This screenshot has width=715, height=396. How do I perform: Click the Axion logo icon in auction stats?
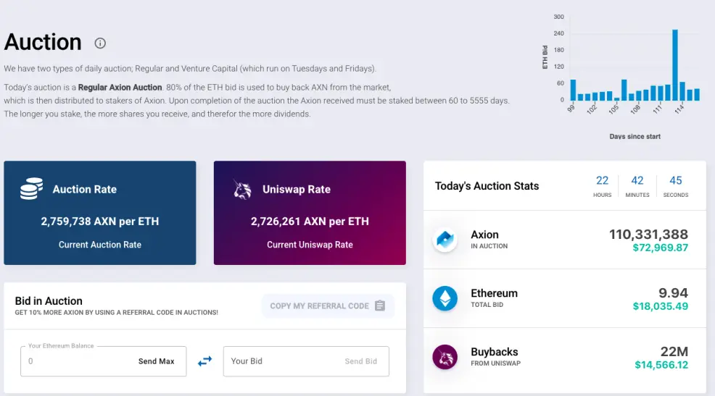click(445, 240)
